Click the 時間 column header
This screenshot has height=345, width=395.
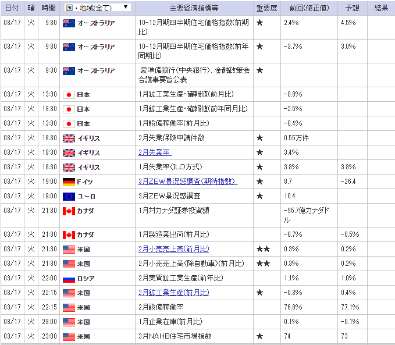coord(49,8)
